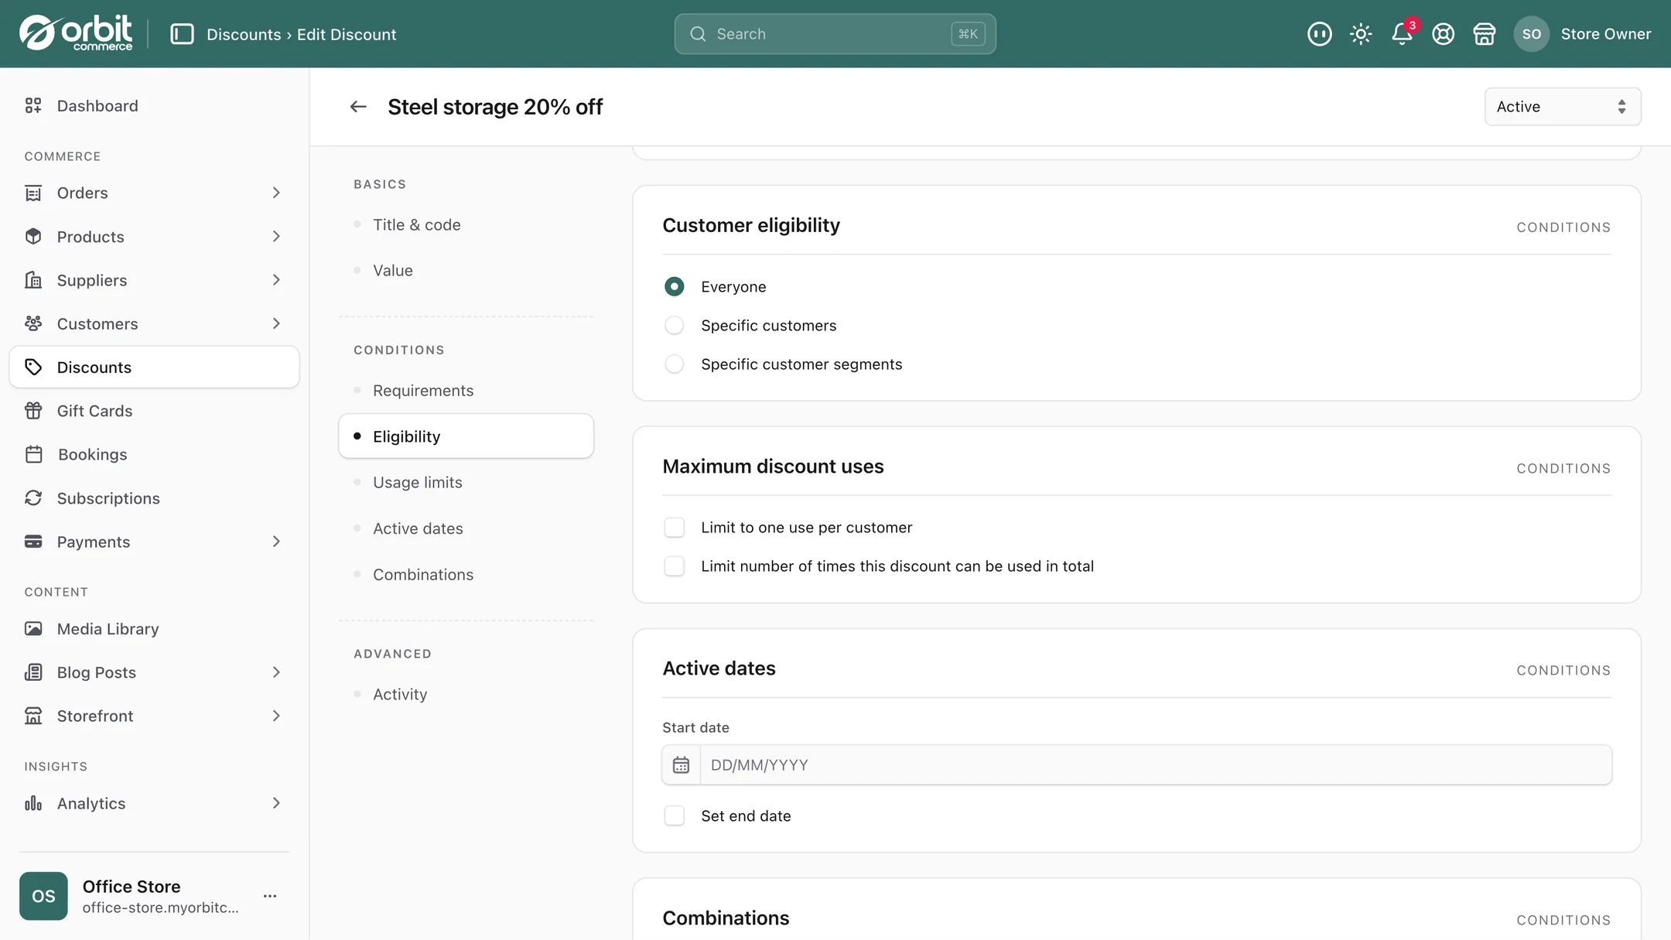Image resolution: width=1671 pixels, height=940 pixels.
Task: Open the help lifebuoy icon
Action: (x=1443, y=34)
